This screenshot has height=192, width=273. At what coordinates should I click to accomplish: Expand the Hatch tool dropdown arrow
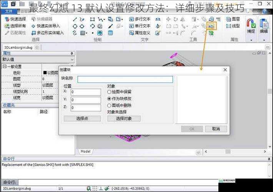pos(87,33)
